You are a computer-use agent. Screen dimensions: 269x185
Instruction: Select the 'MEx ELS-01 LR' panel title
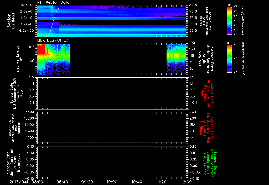click(x=53, y=40)
